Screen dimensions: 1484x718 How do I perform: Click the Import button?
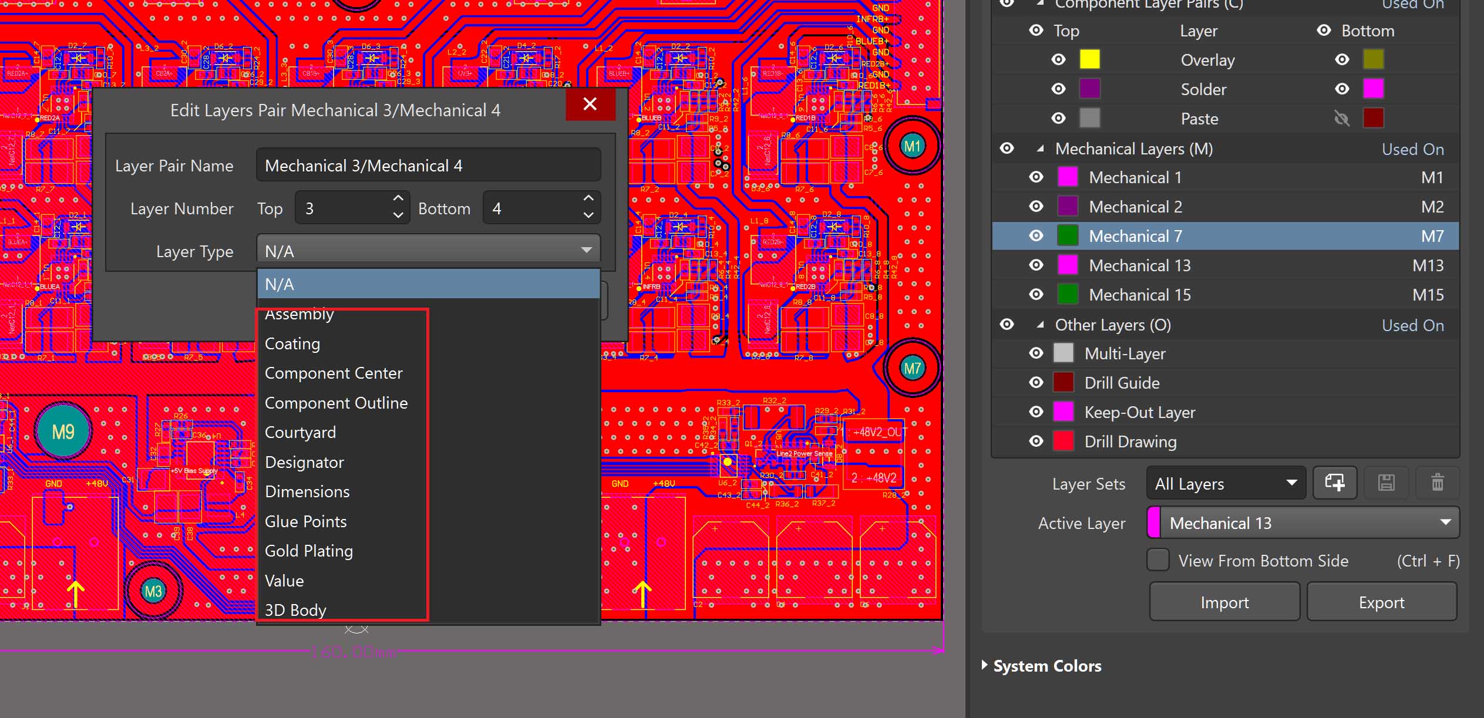tap(1224, 602)
